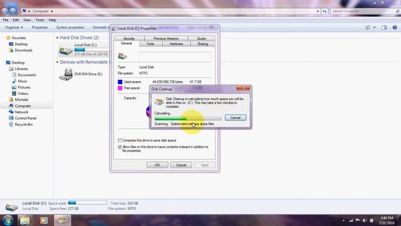Click Apply in Properties dialog
Viewport: 401px width, 226px height.
205,165
